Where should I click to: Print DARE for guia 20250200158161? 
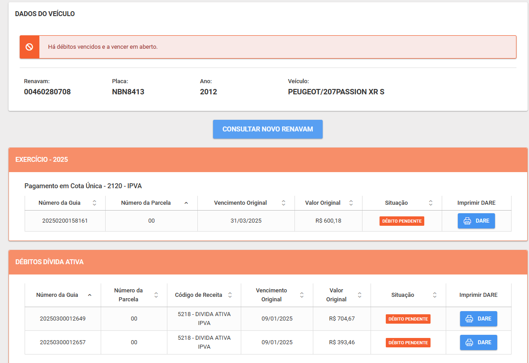pos(476,221)
